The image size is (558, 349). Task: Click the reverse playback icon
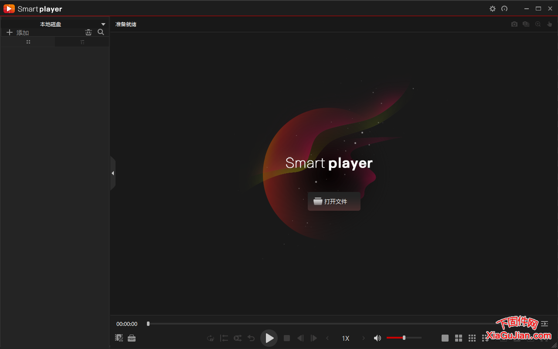point(251,338)
